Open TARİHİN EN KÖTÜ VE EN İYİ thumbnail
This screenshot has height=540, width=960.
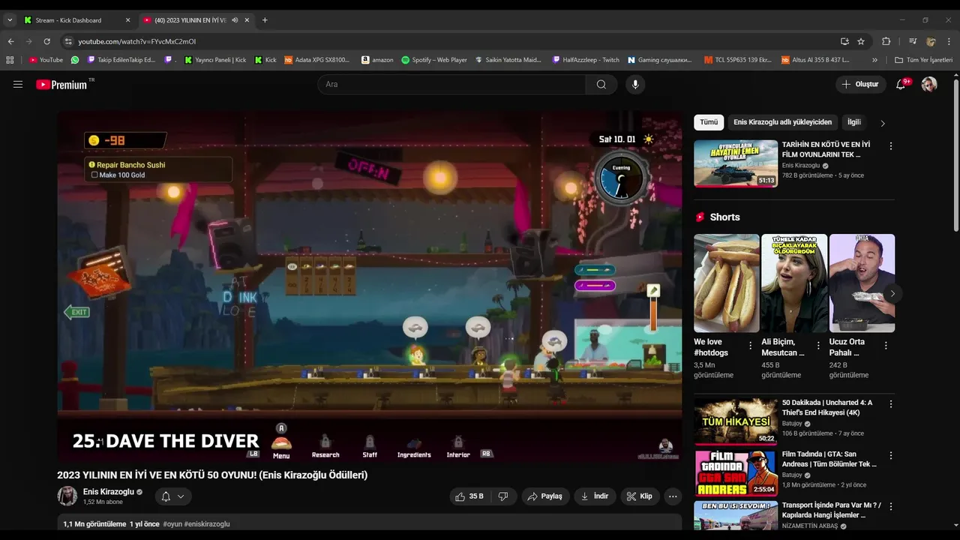click(736, 163)
